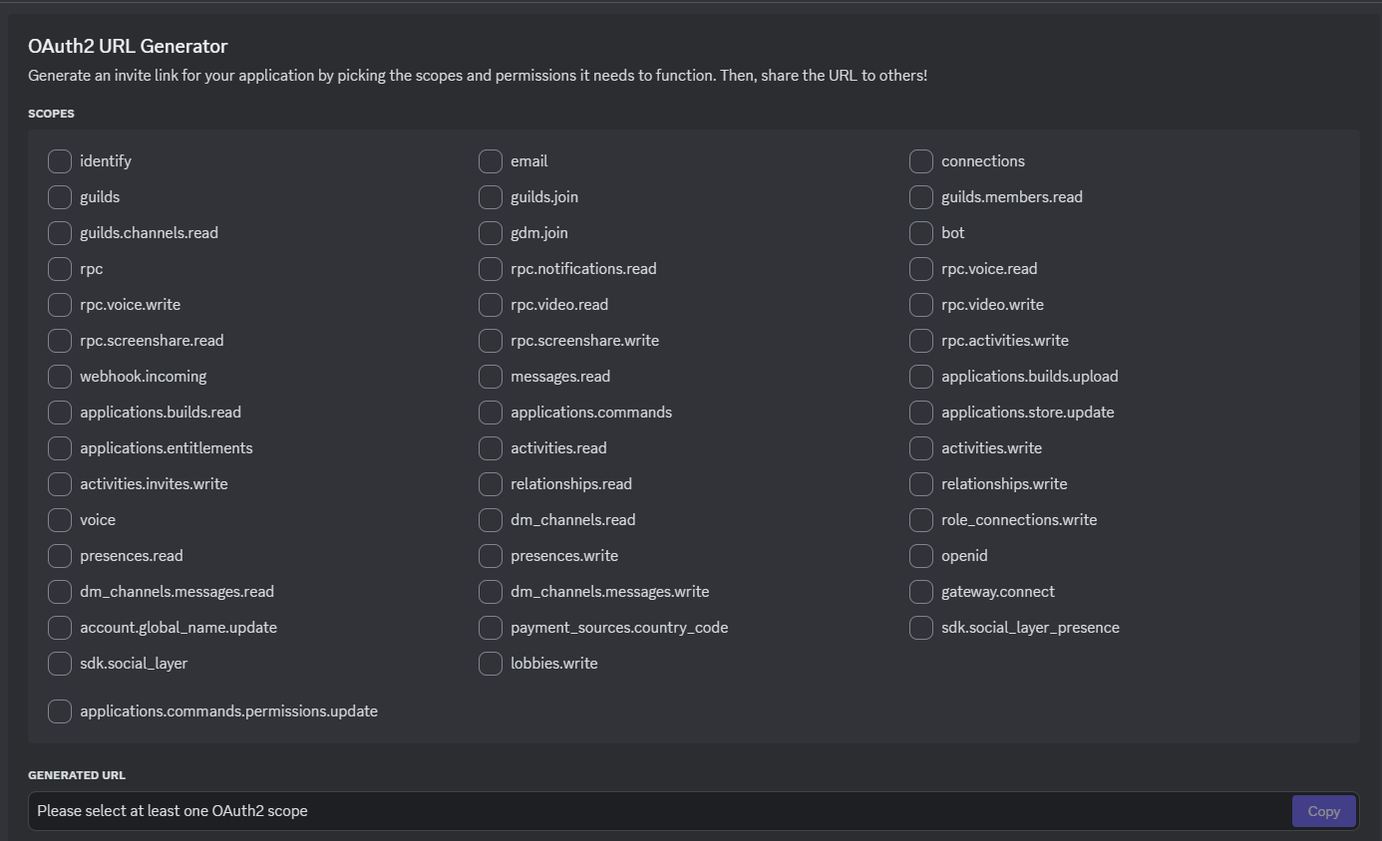Tick activities.read checkbox
Viewport: 1382px width, 841px height.
(491, 448)
